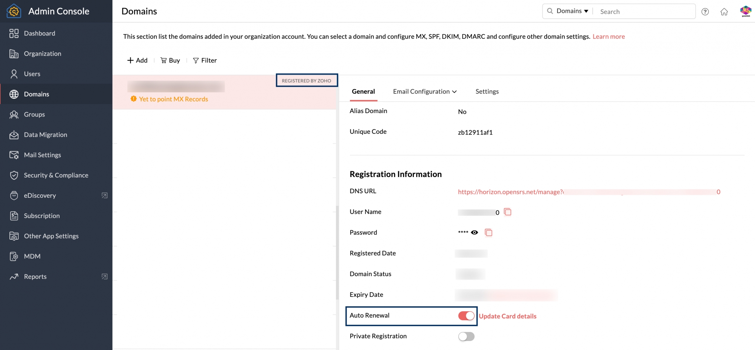Open eDiscovery in the sidebar
The height and width of the screenshot is (350, 755).
(x=40, y=196)
